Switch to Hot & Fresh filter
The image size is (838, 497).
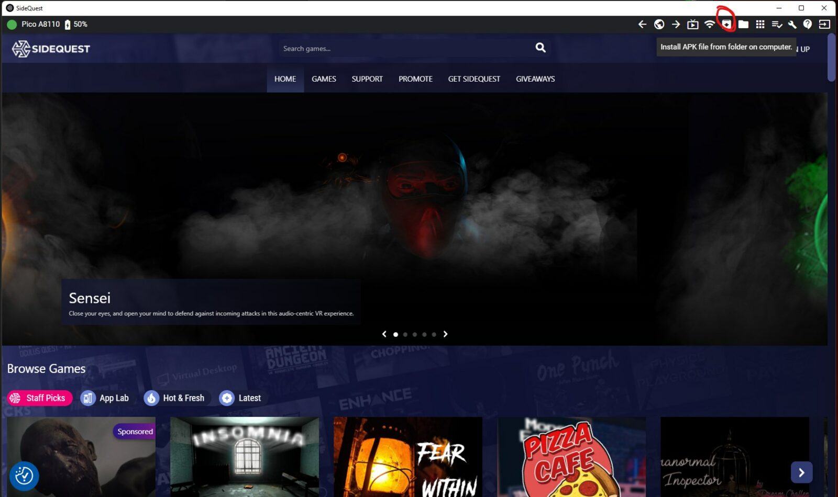coord(177,398)
